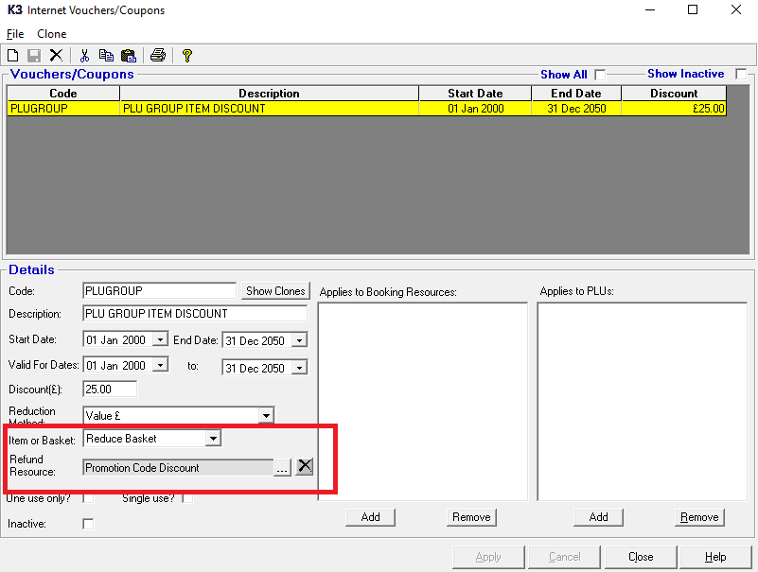
Task: Sort by End Date column header
Action: 576,94
